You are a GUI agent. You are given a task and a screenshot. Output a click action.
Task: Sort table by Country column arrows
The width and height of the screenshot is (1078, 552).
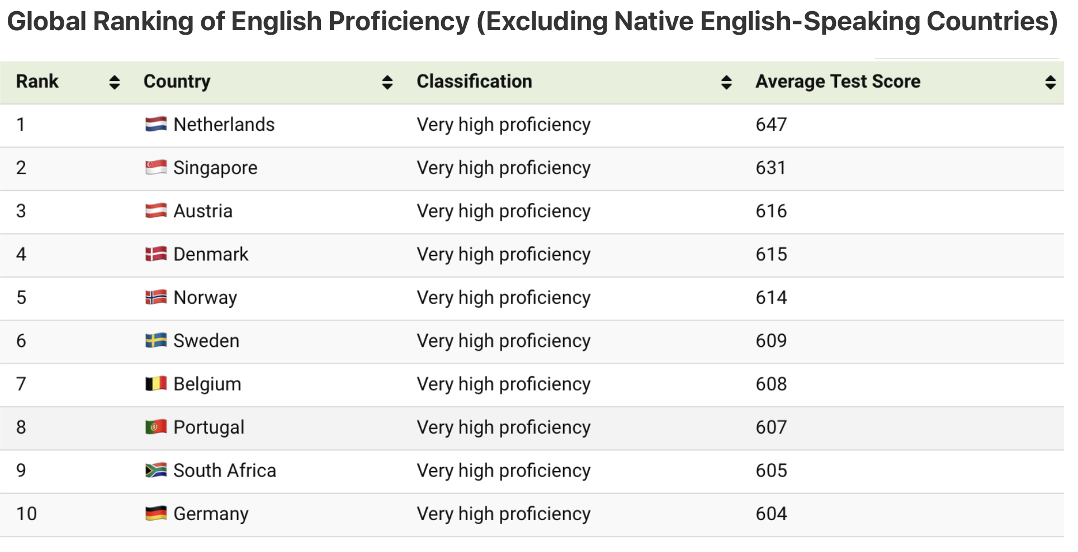point(387,82)
